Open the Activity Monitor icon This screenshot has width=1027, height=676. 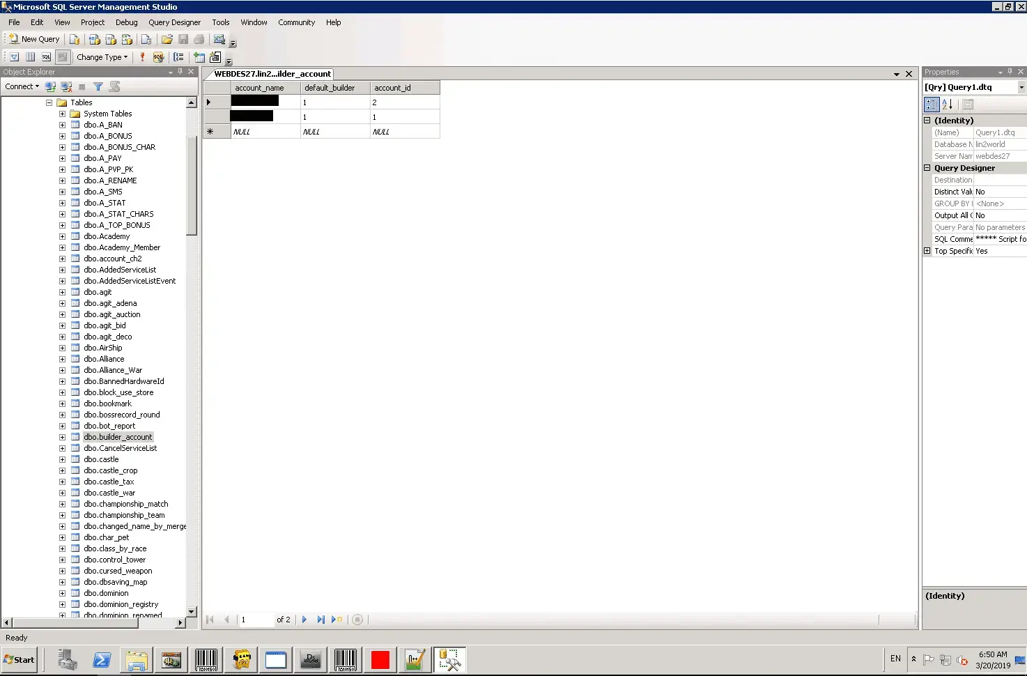click(x=219, y=39)
